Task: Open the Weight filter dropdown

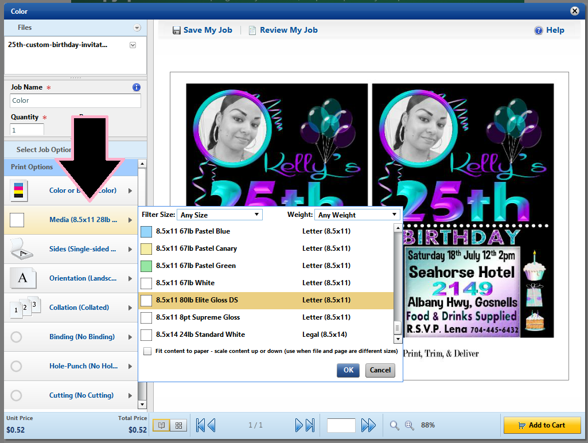Action: click(357, 215)
